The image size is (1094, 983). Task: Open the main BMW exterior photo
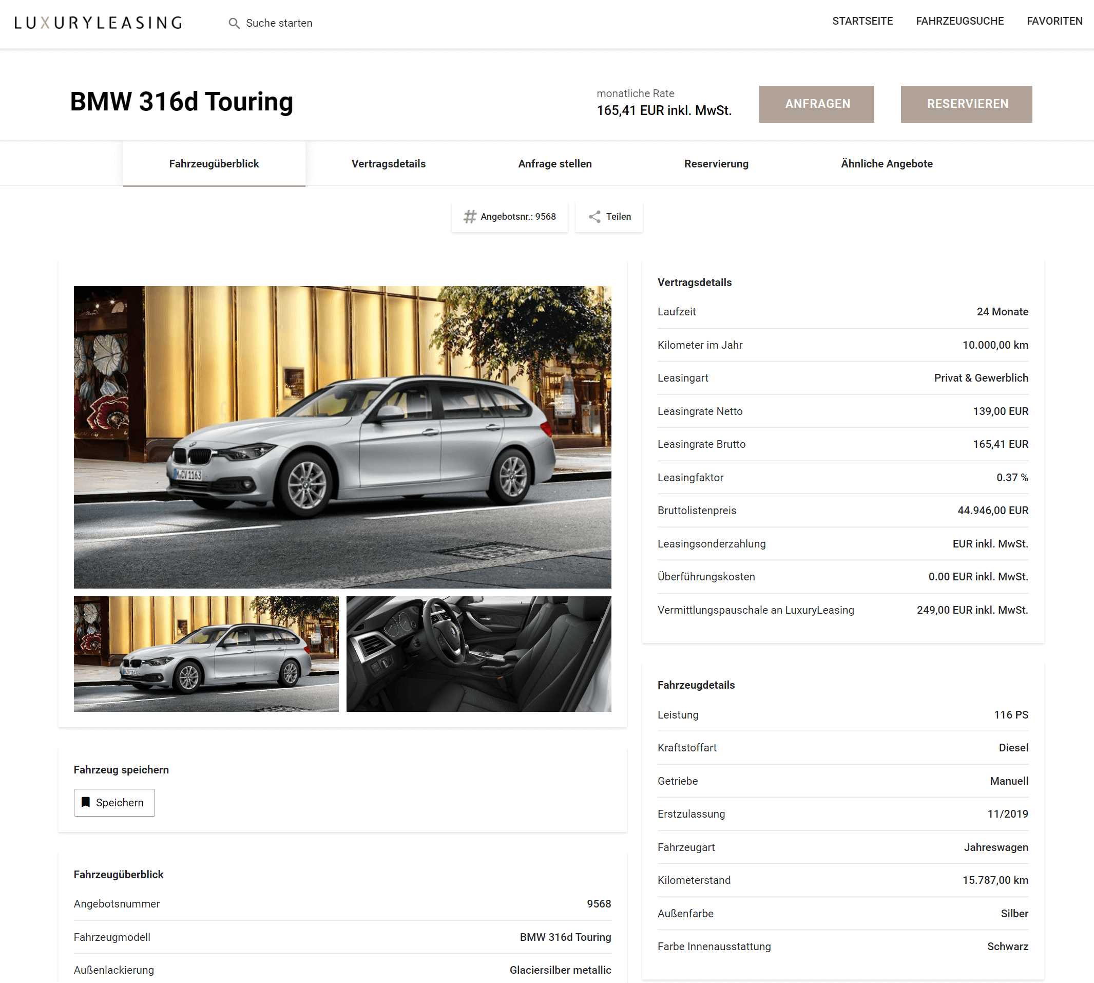342,437
